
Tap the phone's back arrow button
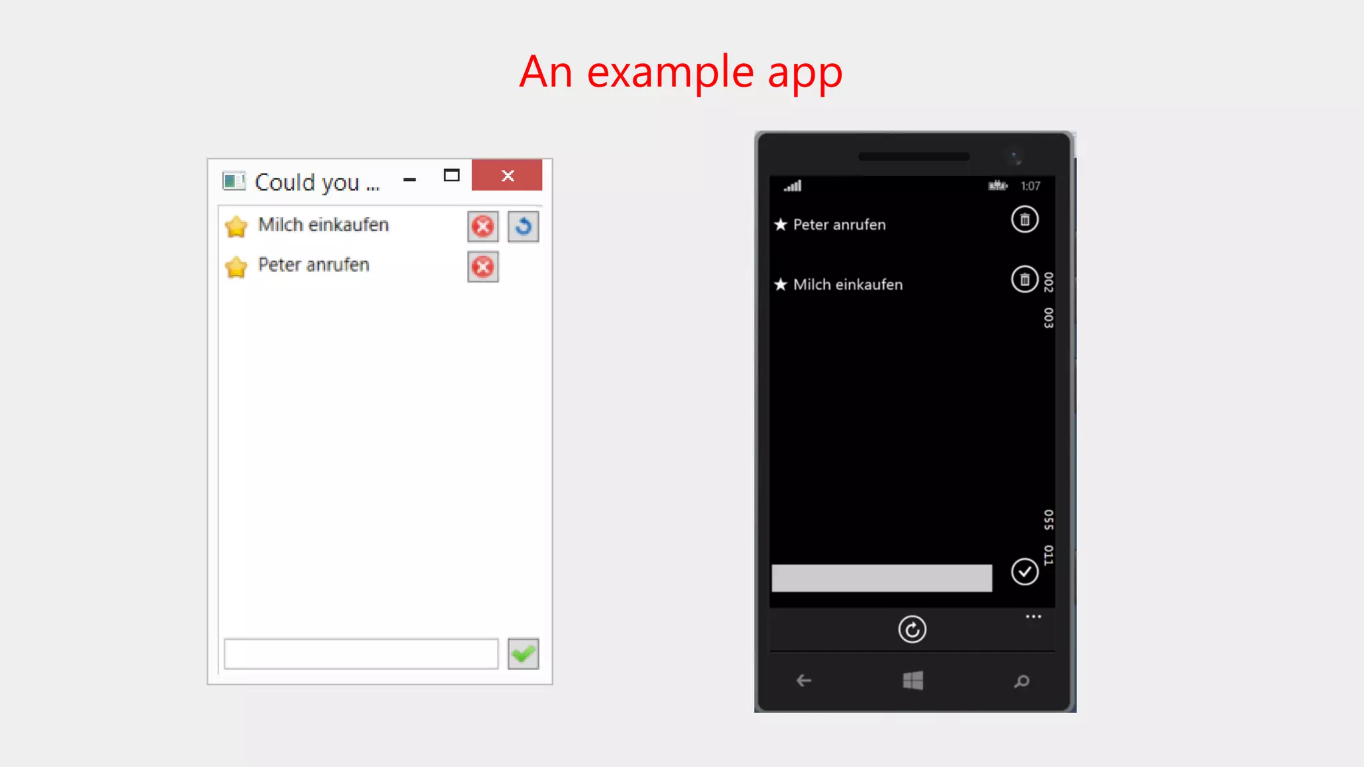pyautogui.click(x=804, y=680)
